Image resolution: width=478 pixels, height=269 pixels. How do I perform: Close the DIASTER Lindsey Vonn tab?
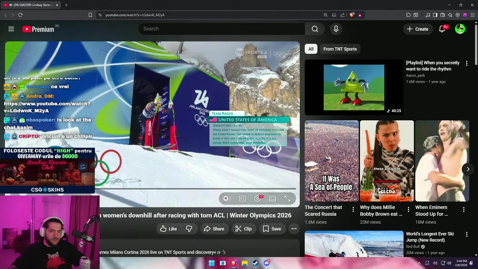pos(57,5)
